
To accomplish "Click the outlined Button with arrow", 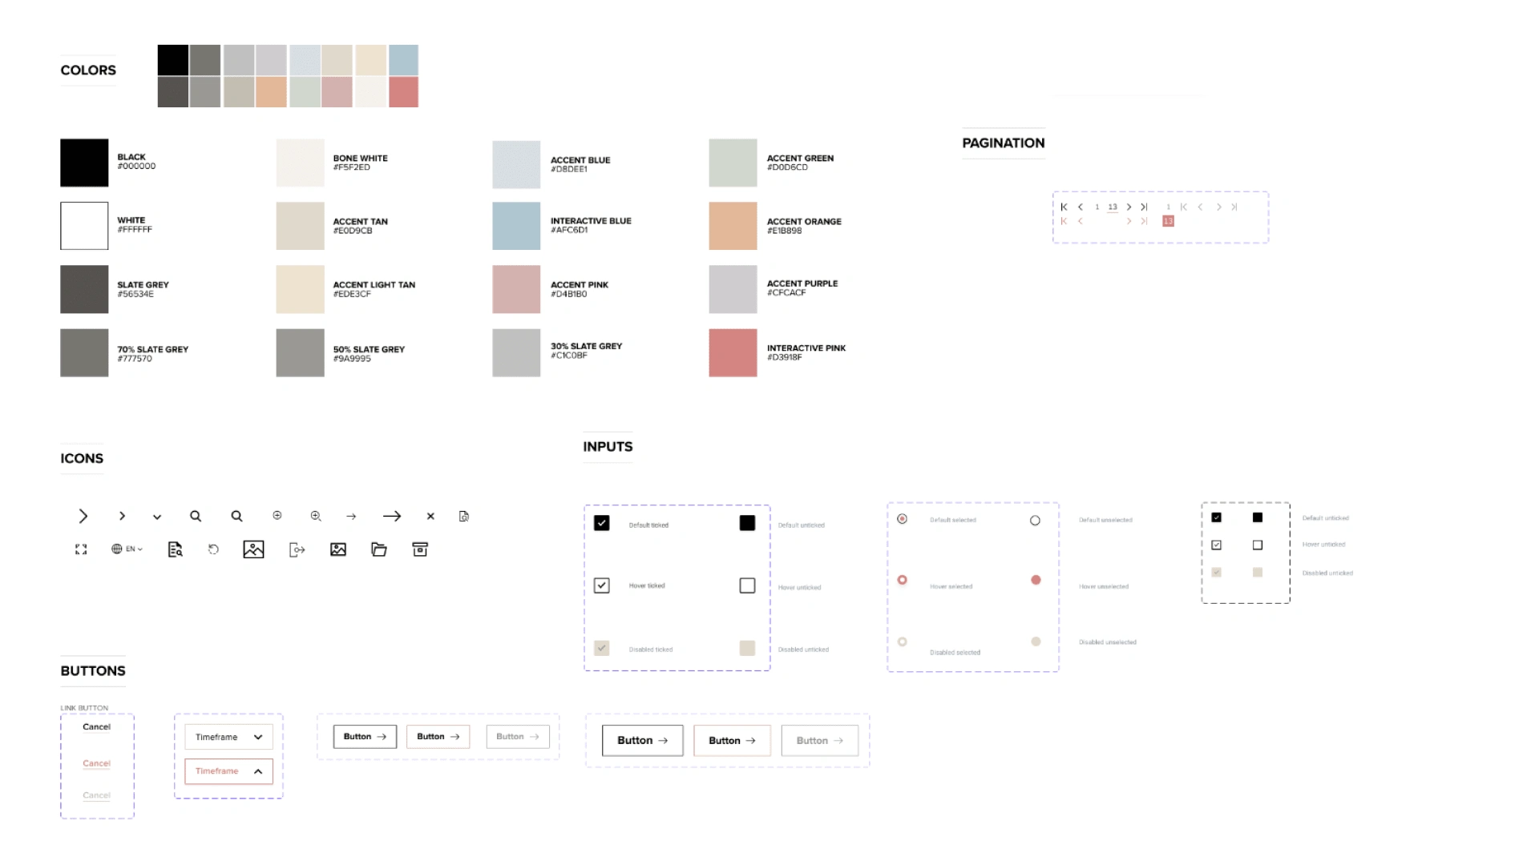I will 365,736.
